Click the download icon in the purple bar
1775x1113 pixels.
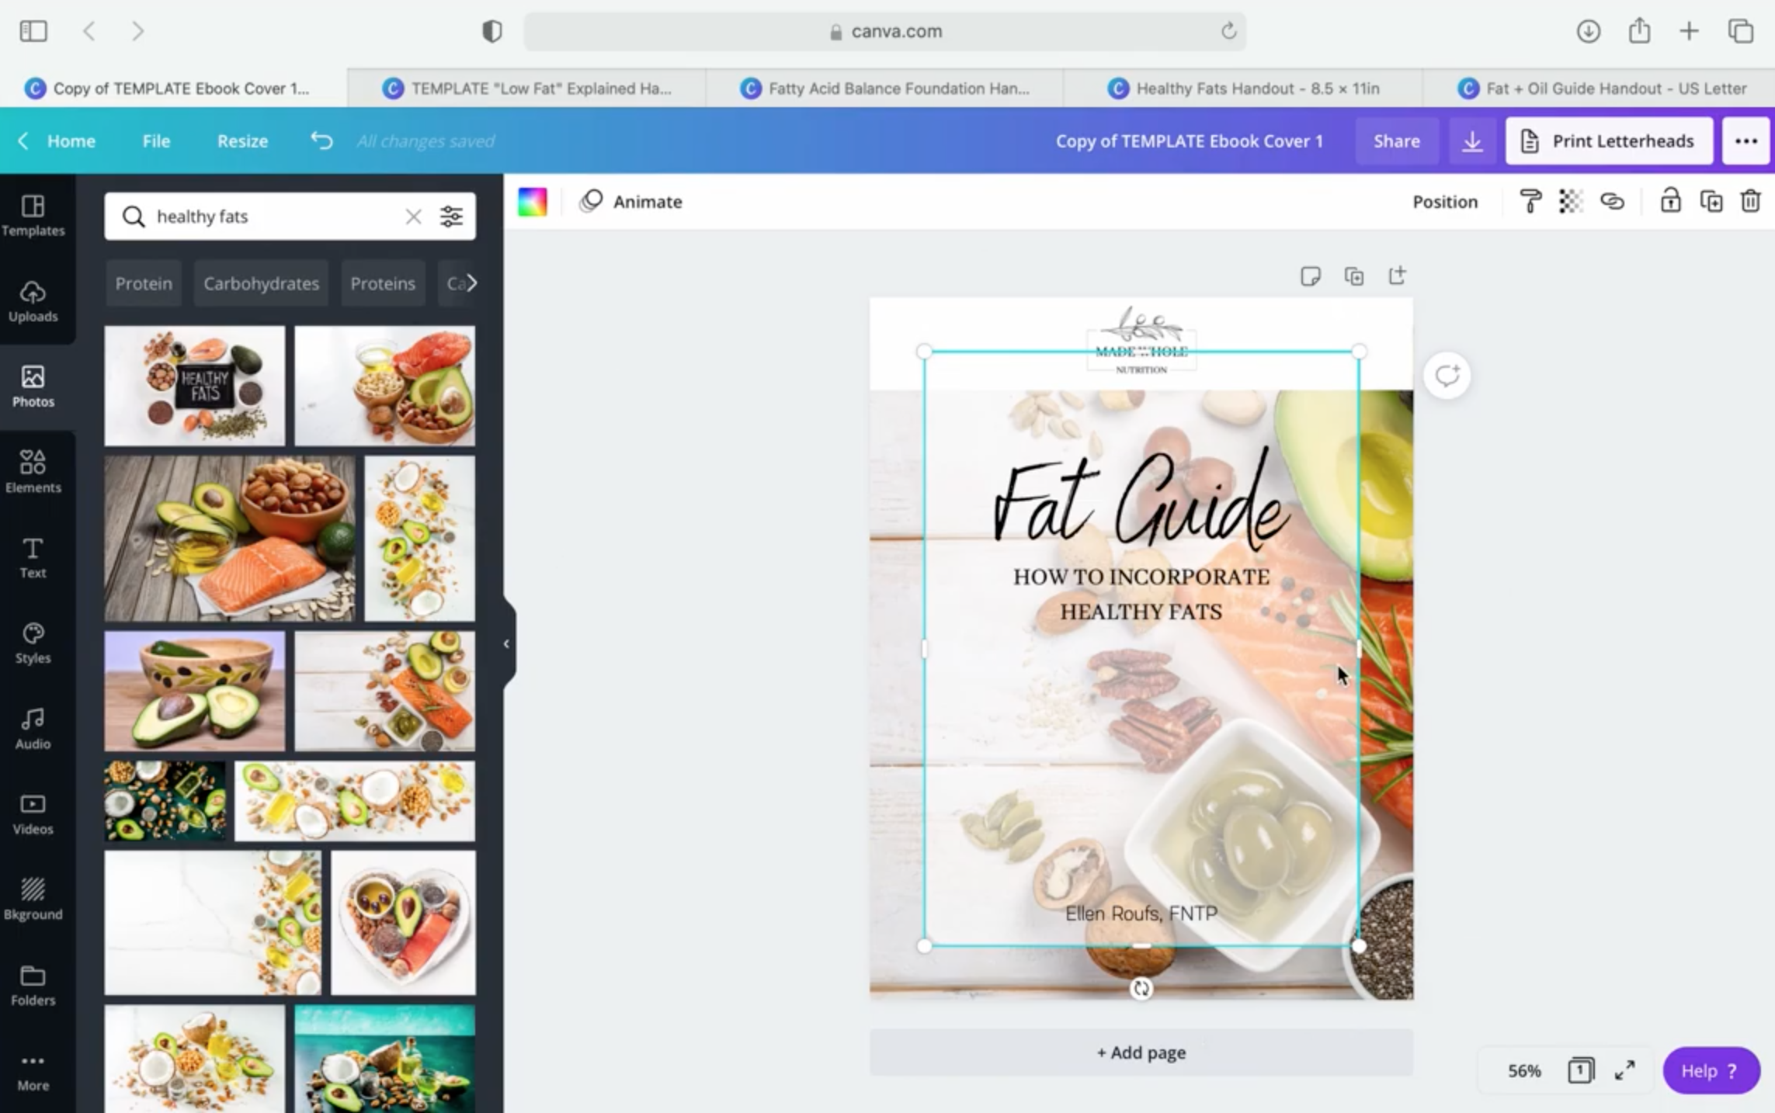pyautogui.click(x=1471, y=140)
